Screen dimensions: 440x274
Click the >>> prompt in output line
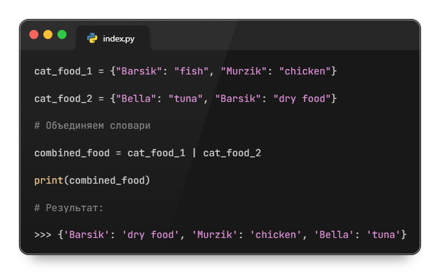pyautogui.click(x=43, y=235)
